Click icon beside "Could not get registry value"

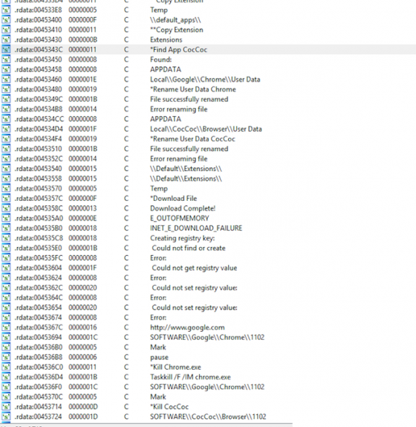[6, 268]
